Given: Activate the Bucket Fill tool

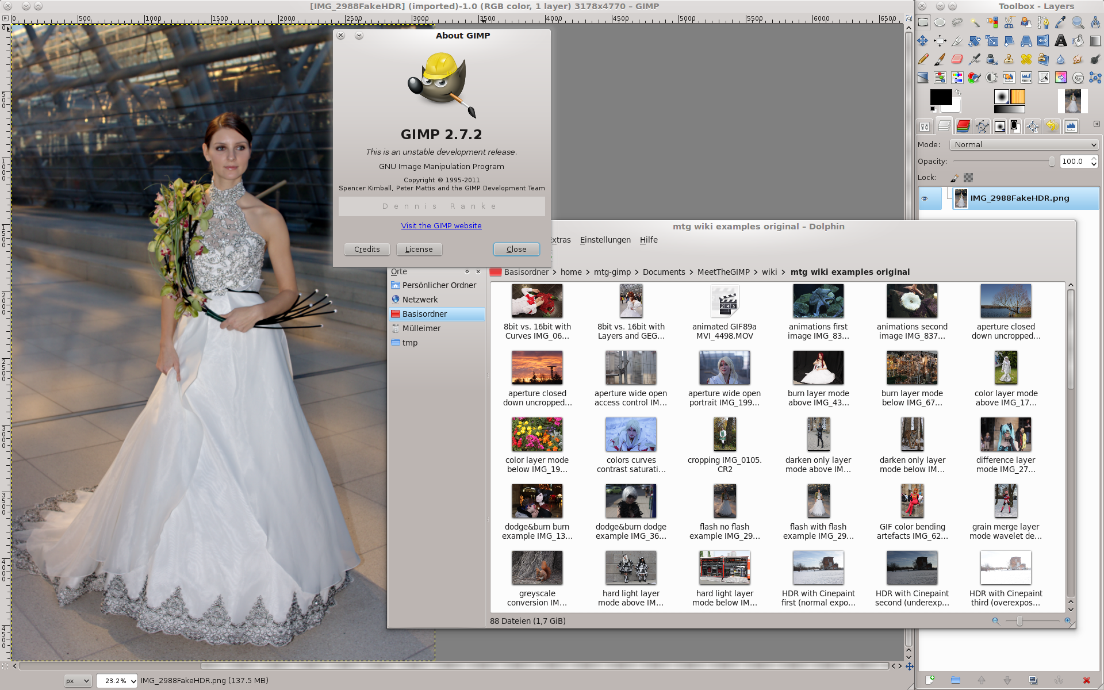Looking at the screenshot, I should 1078,41.
